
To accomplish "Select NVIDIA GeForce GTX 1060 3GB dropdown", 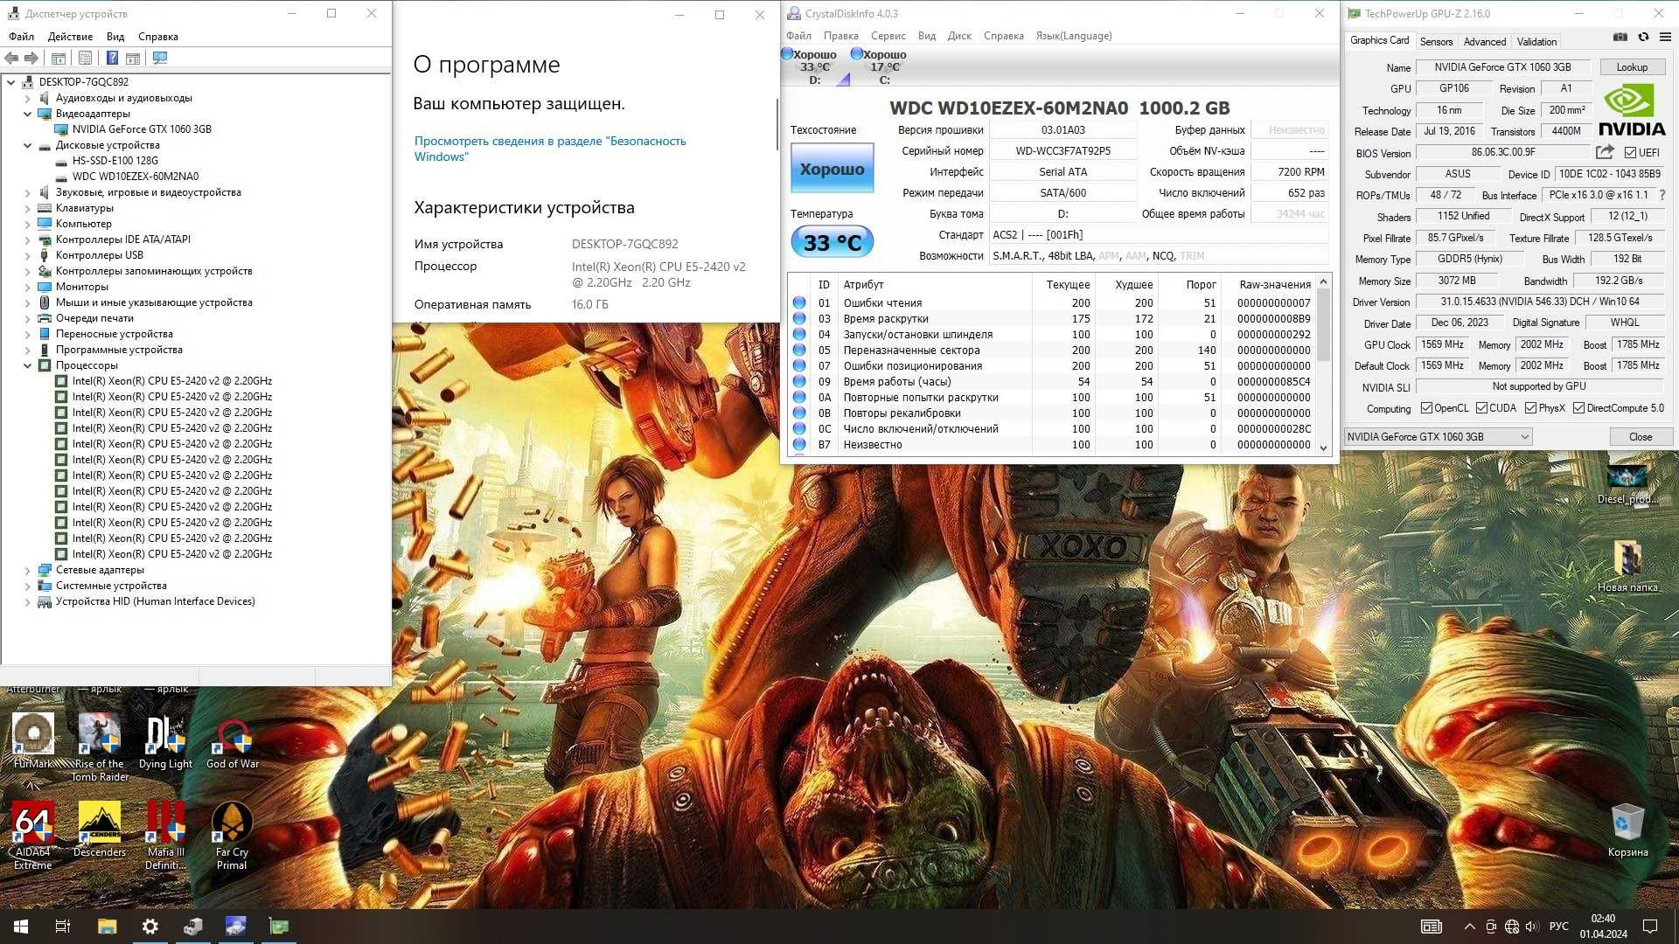I will pyautogui.click(x=1439, y=435).
